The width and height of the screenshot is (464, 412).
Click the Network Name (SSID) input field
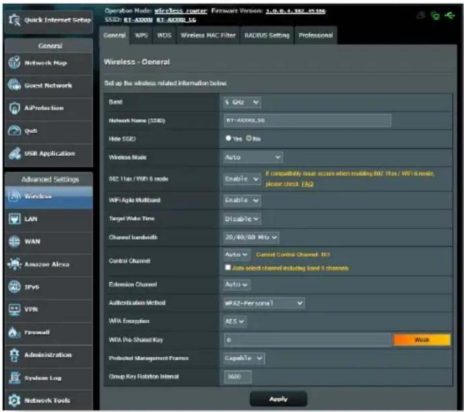point(307,120)
